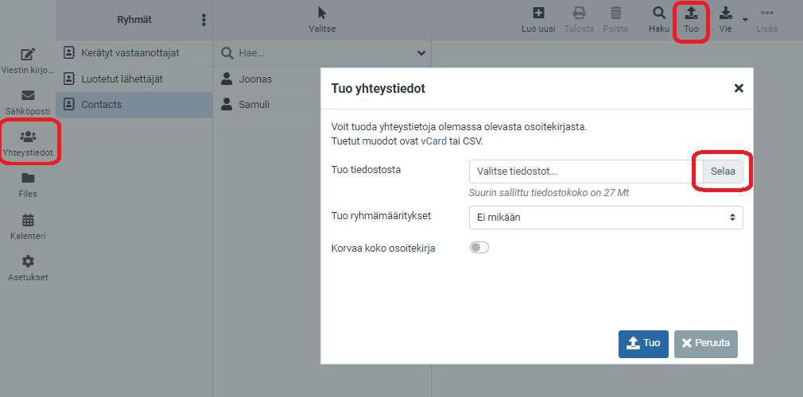Image resolution: width=803 pixels, height=397 pixels.
Task: Select Luotetut lähettäjät address book
Action: coord(122,79)
